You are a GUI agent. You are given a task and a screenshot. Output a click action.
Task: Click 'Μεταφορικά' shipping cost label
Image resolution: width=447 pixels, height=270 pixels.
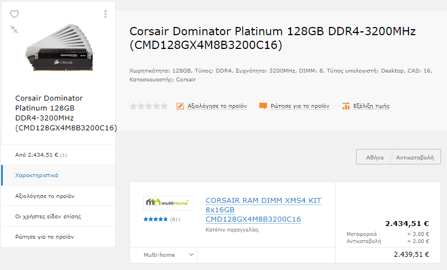coord(362,234)
